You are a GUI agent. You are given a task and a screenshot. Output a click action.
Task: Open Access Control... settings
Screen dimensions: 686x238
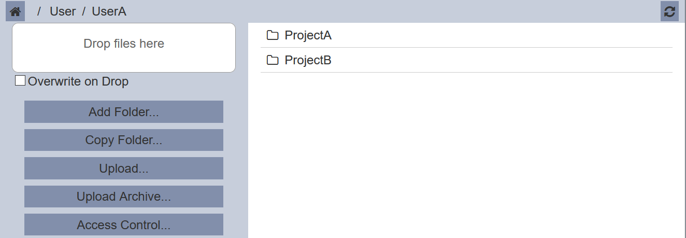[x=124, y=225]
